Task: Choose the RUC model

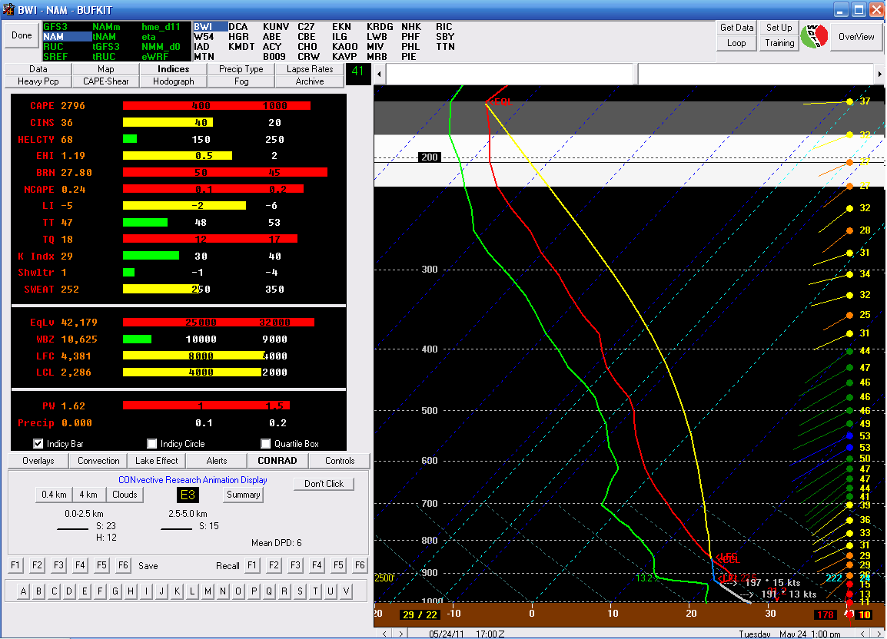Action: point(54,47)
